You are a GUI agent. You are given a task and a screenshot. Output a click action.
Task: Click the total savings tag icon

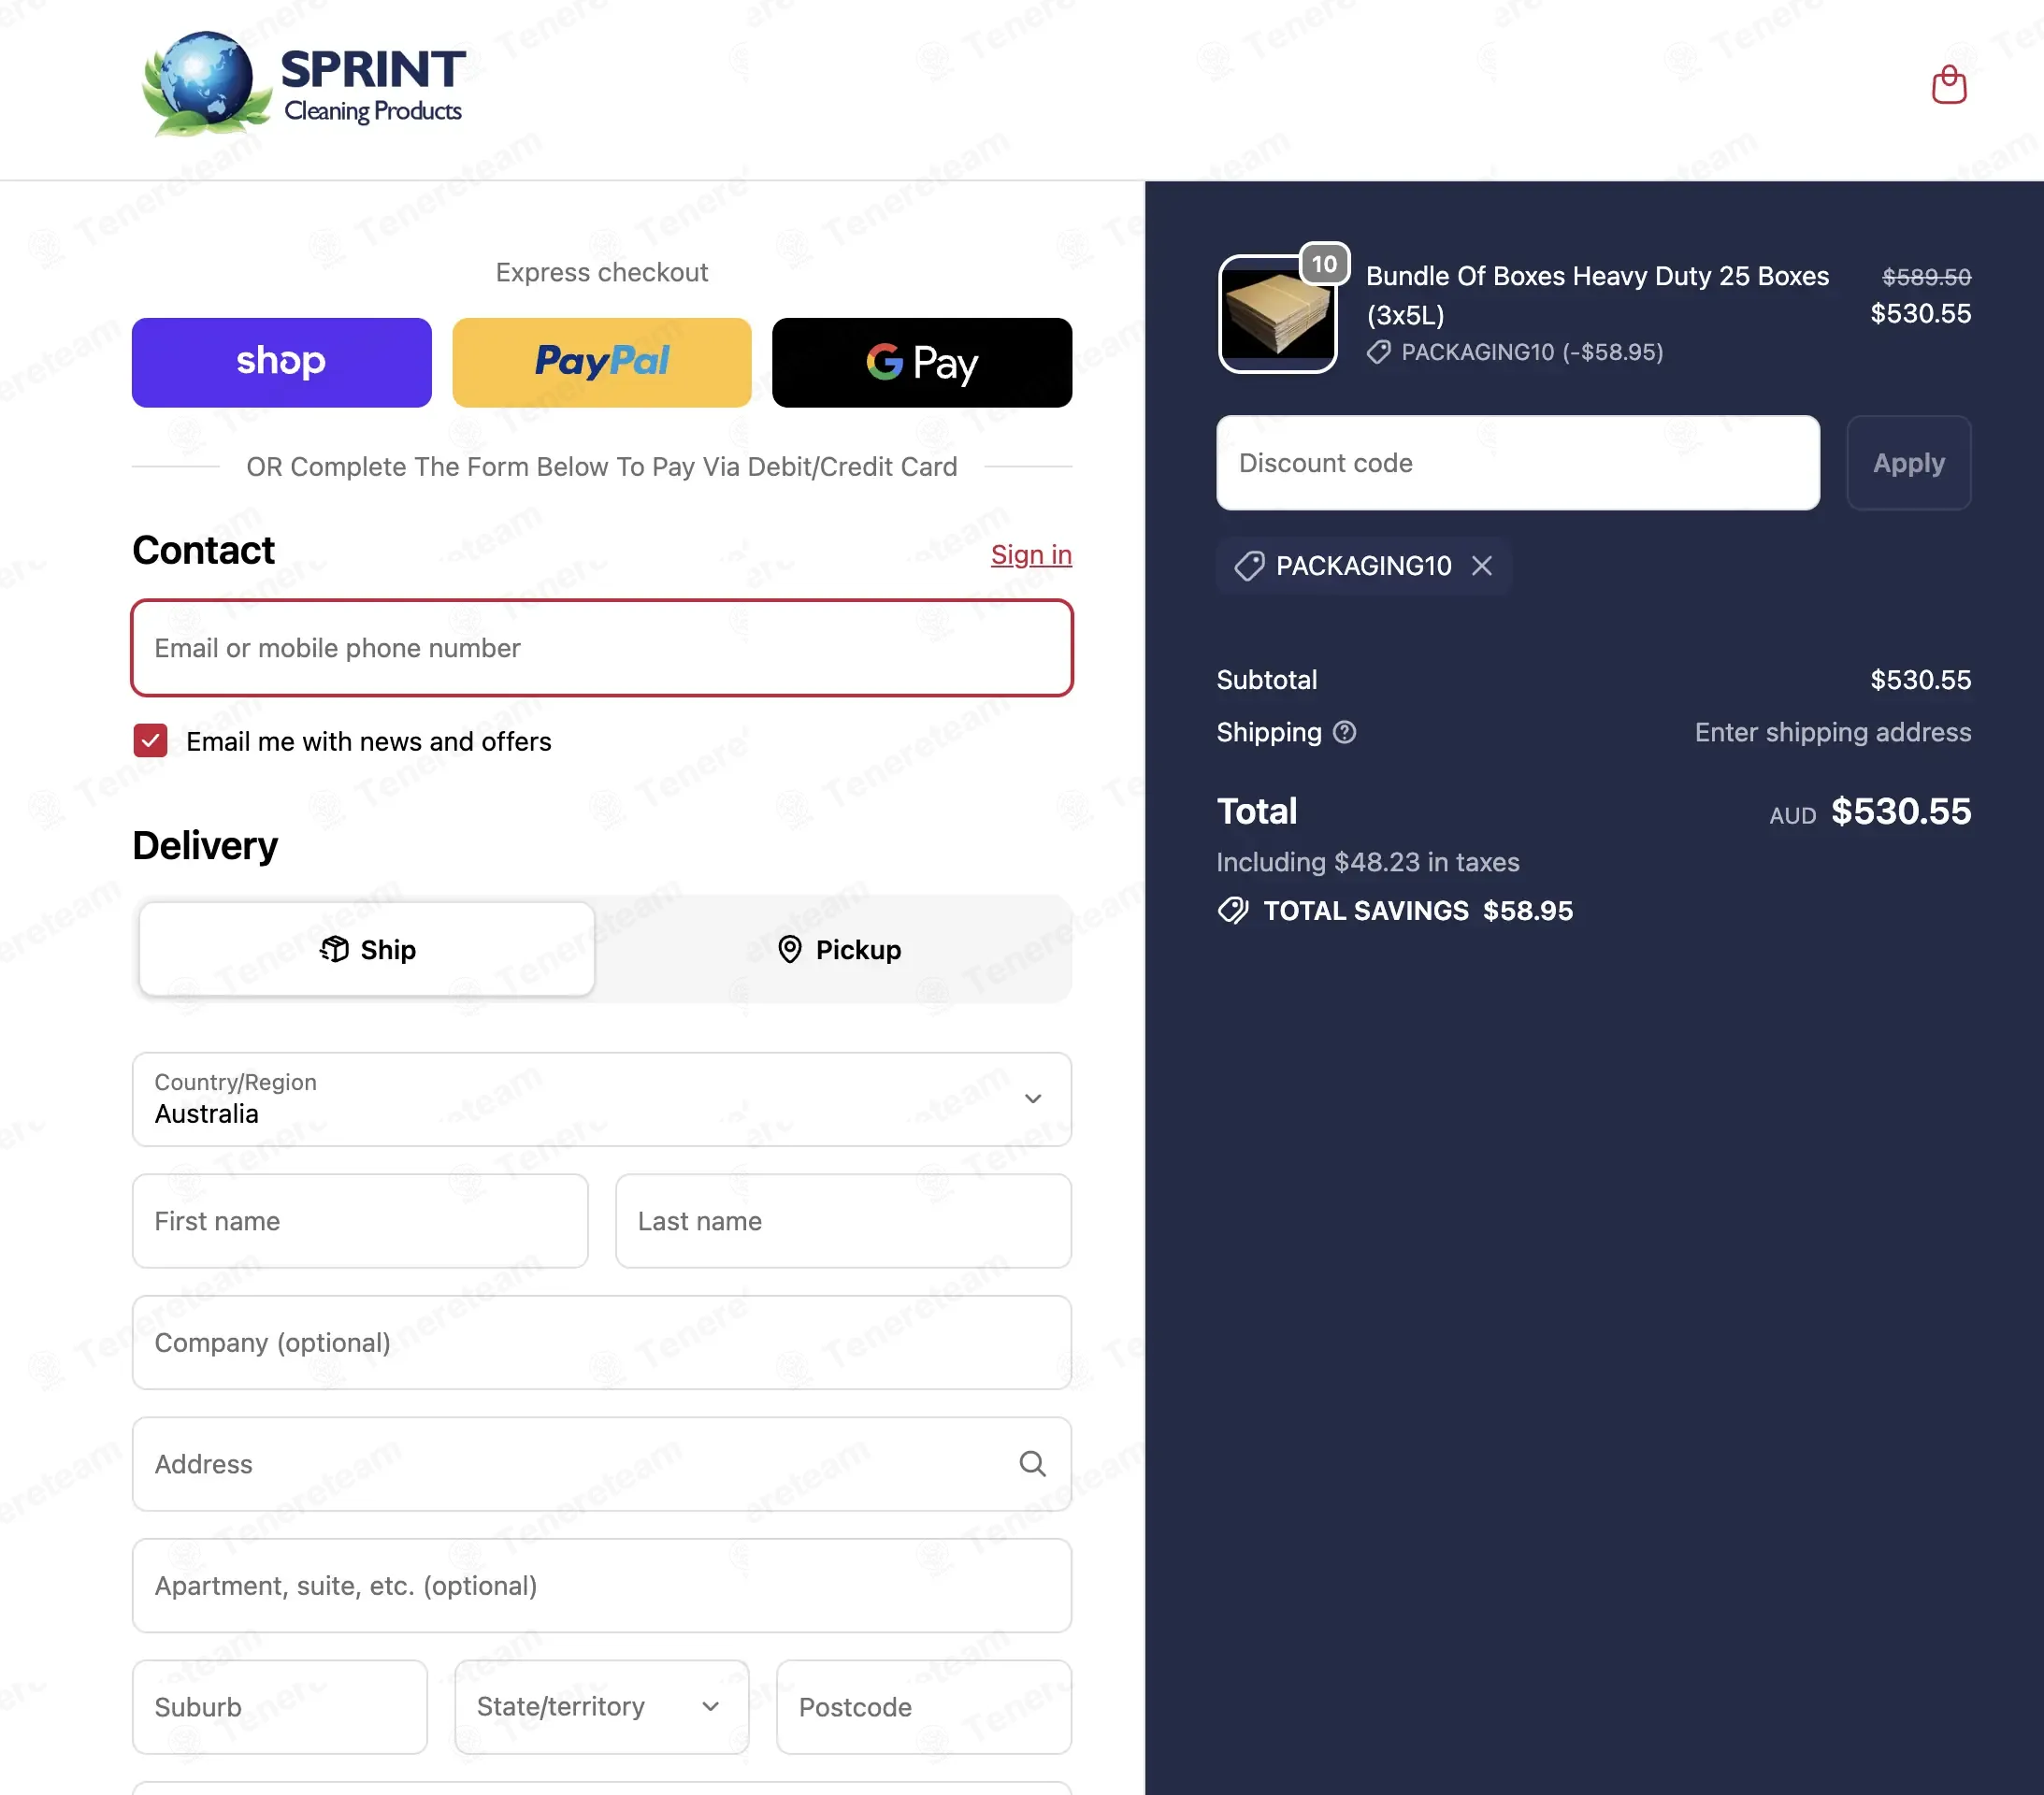1233,910
